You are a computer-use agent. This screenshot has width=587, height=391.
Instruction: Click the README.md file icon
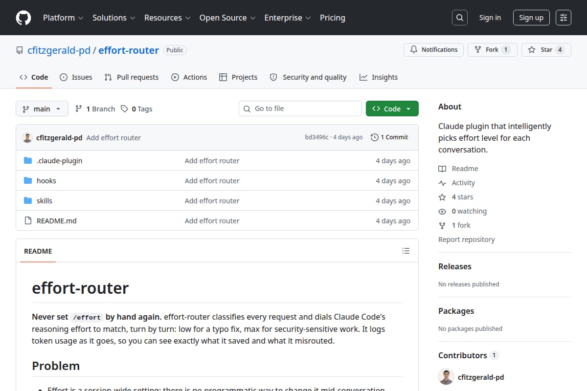pos(28,221)
